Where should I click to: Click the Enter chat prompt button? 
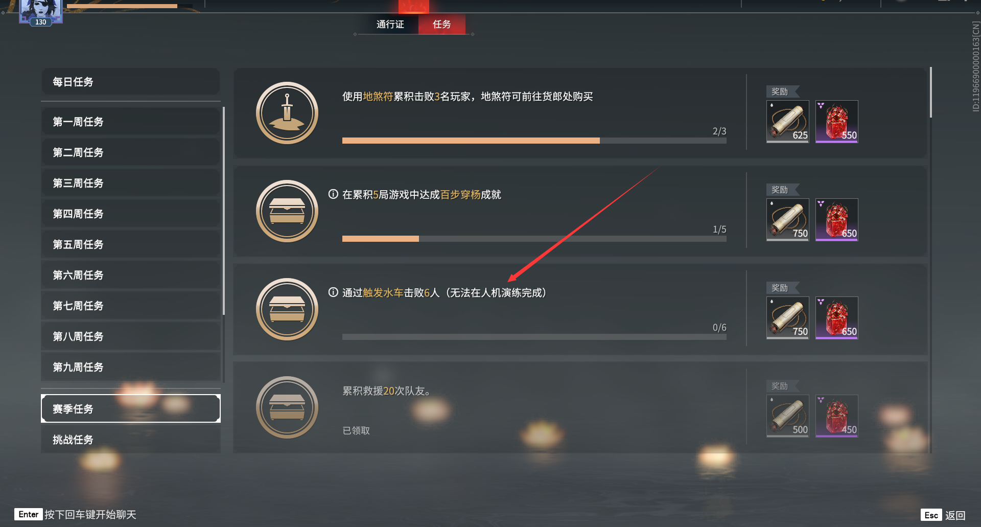point(76,514)
